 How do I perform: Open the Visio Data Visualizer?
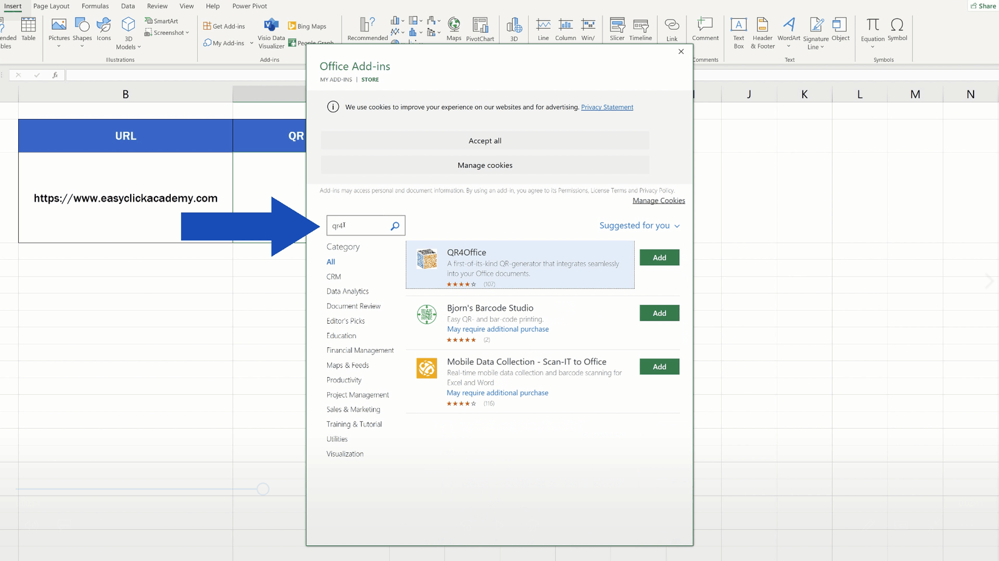click(x=271, y=32)
